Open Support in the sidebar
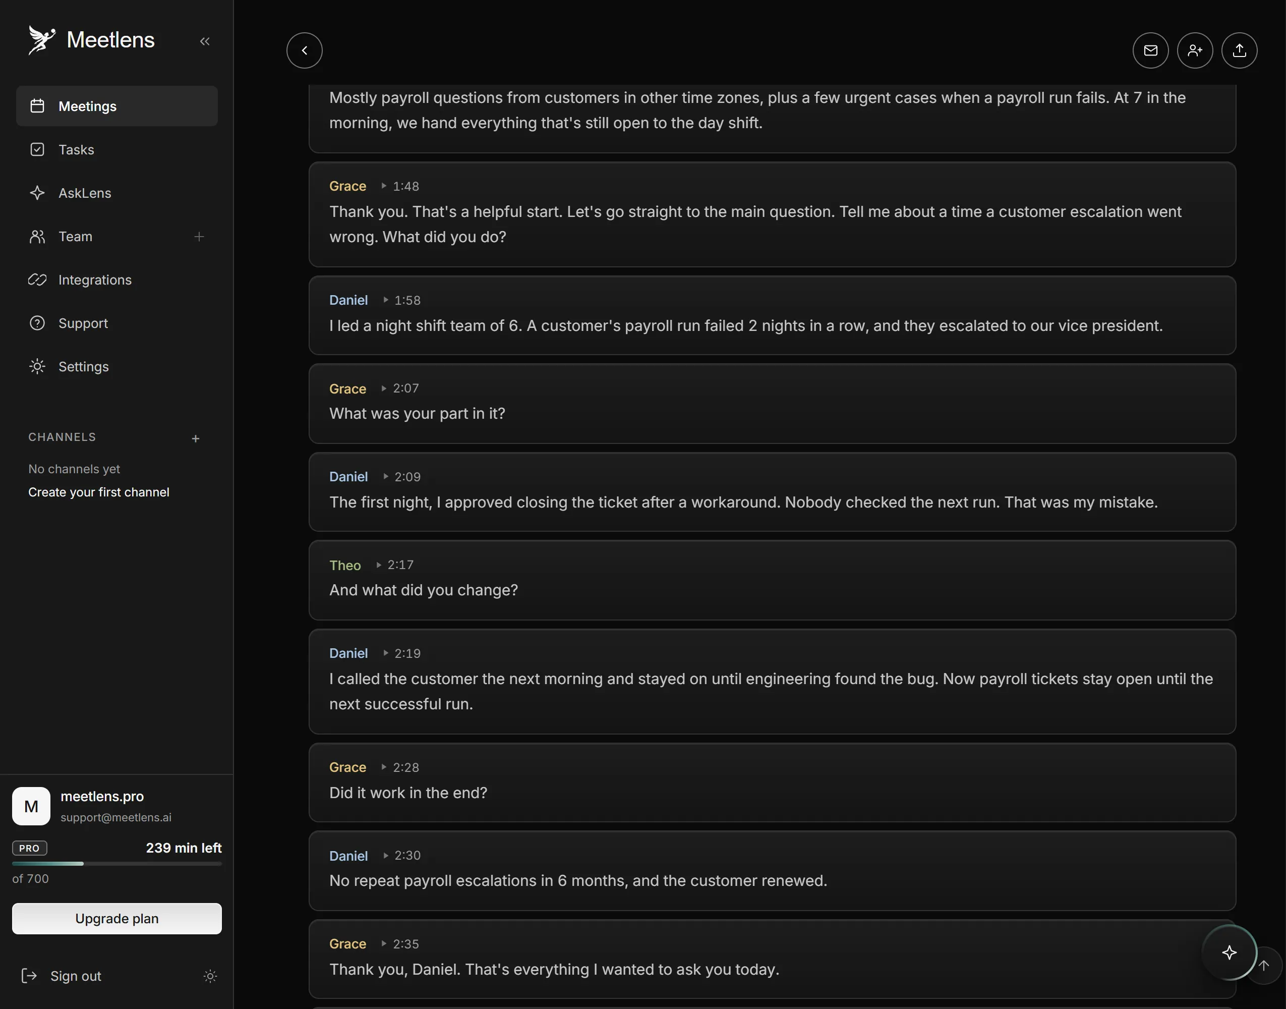Screen dimensions: 1286x1009 coord(117,323)
